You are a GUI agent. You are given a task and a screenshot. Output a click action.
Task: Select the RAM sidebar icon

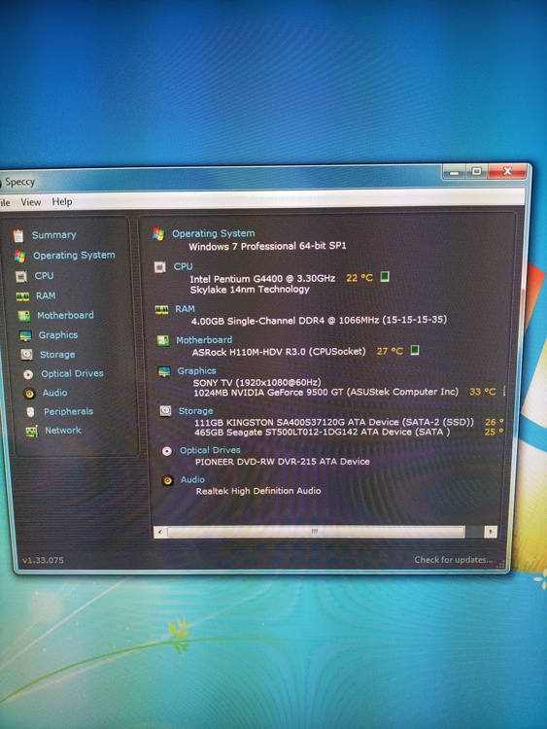coord(22,296)
